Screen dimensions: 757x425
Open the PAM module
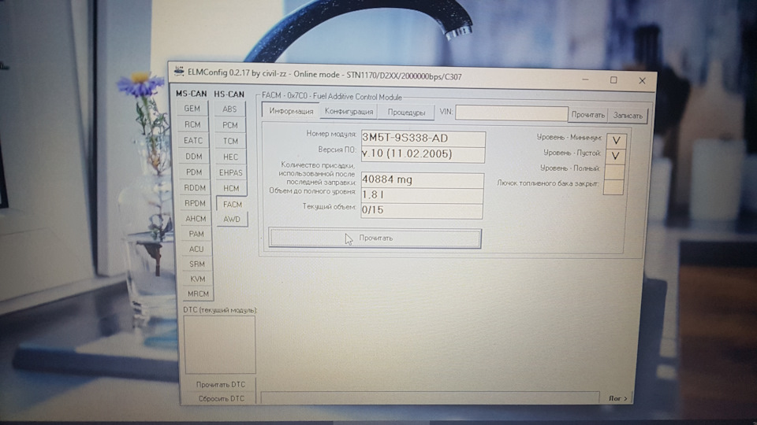[196, 235]
